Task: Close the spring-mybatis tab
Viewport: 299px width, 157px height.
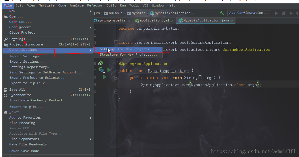Action: tap(128, 21)
